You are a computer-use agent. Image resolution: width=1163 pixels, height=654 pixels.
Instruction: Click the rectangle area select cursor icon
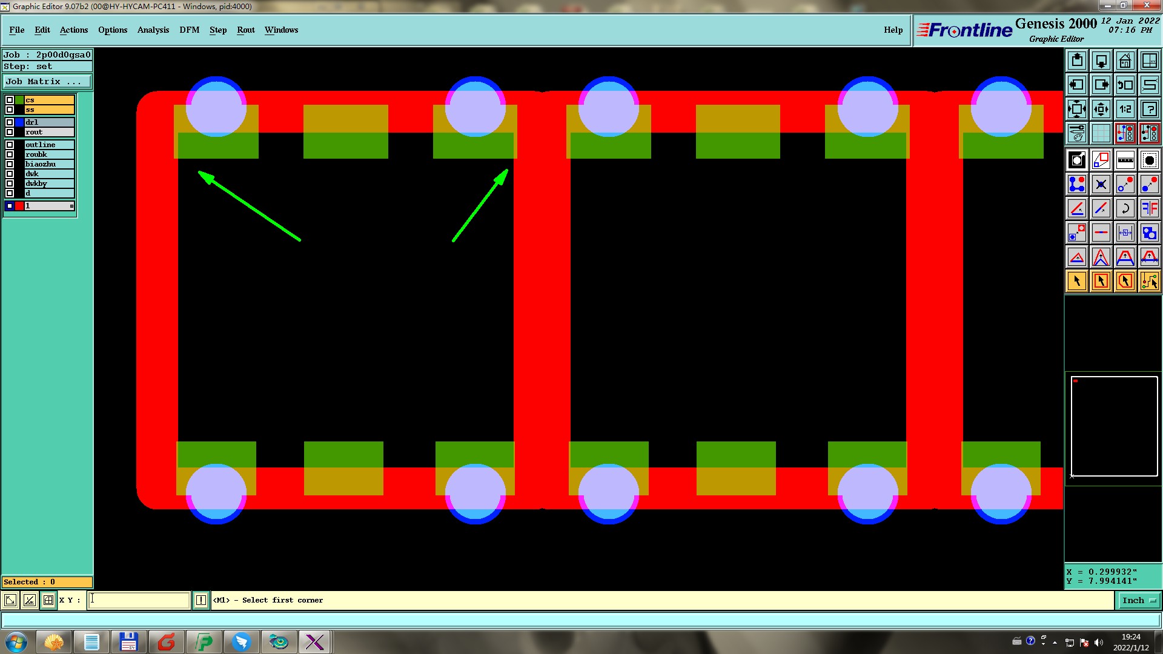coord(1101,281)
